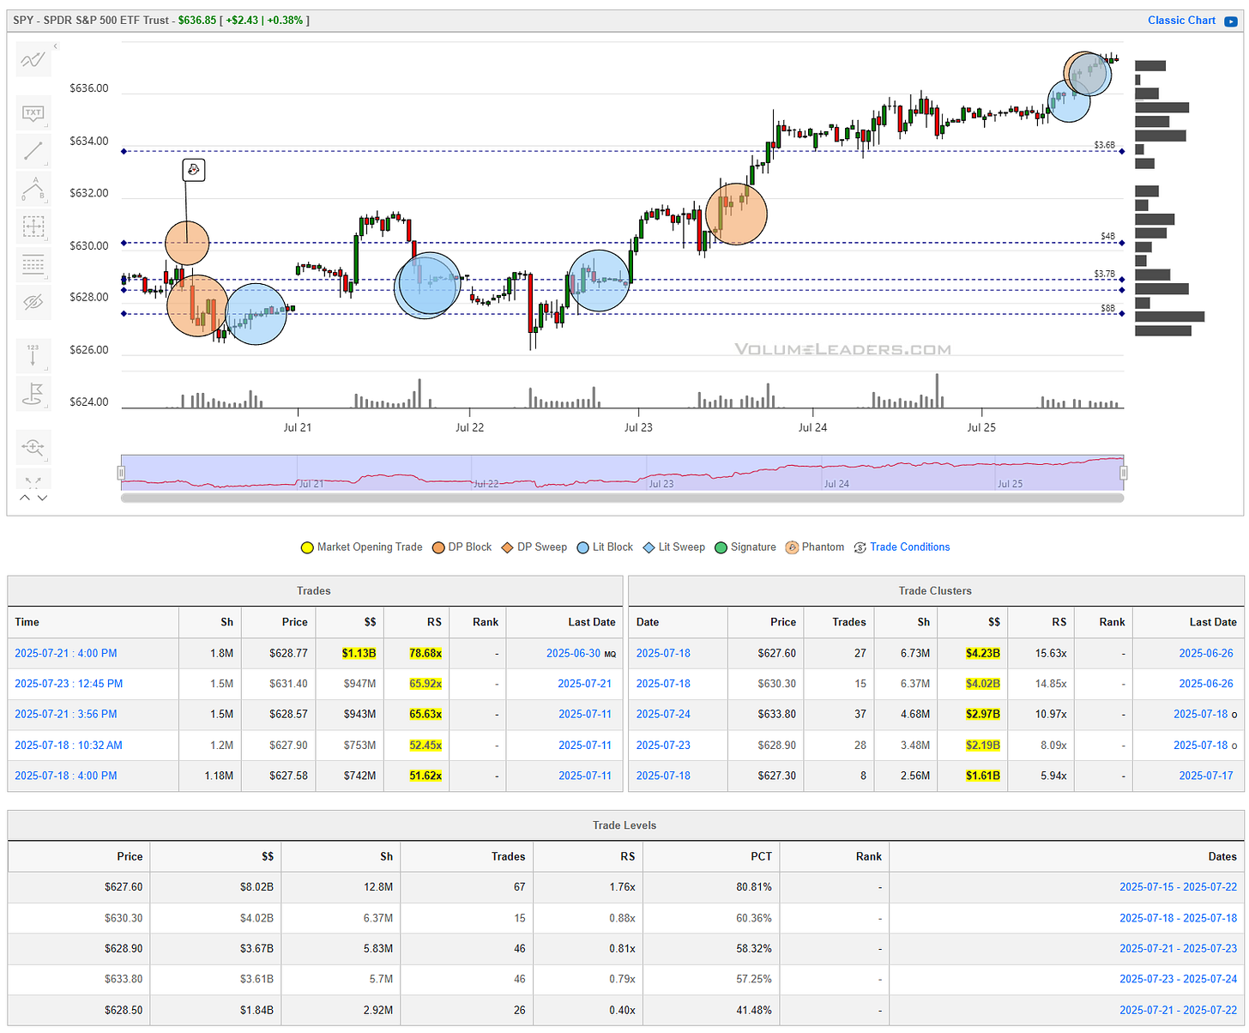Open the Trade Conditions link
The height and width of the screenshot is (1033, 1249).
(910, 547)
